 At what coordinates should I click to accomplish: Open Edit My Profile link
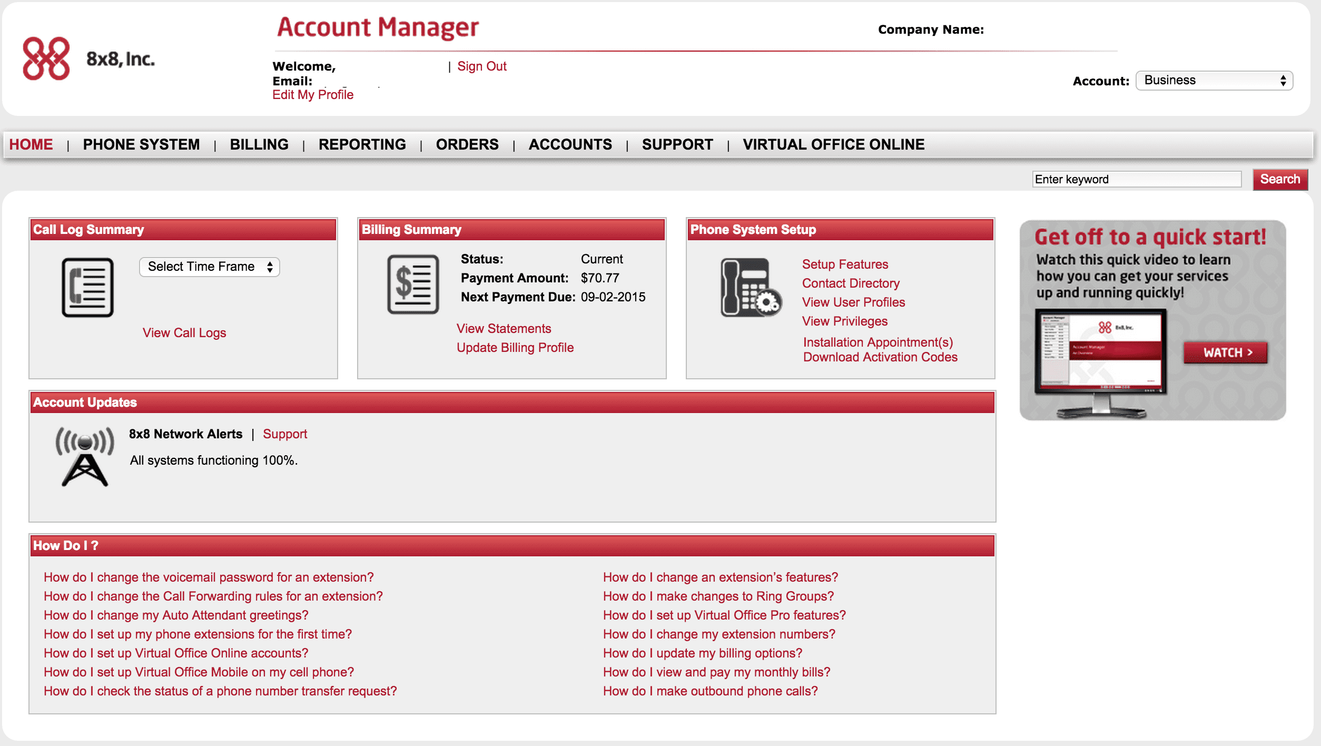[x=313, y=95]
